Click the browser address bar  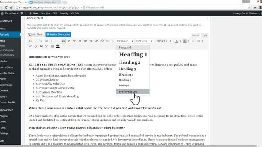click(x=133, y=7)
